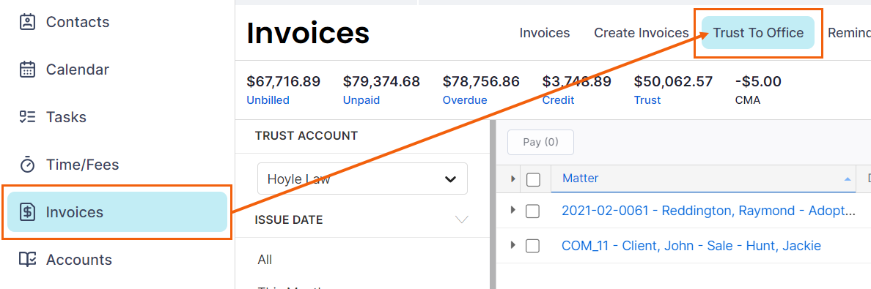Open the 2021-02-0061 Reddington matter link
This screenshot has width=871, height=289.
(x=708, y=210)
